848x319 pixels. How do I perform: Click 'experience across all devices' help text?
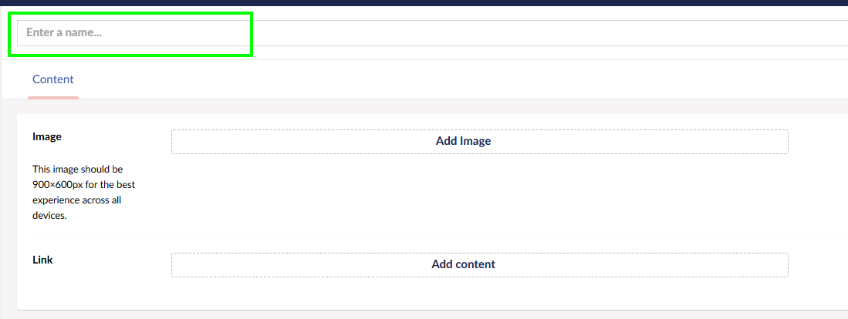[76, 200]
